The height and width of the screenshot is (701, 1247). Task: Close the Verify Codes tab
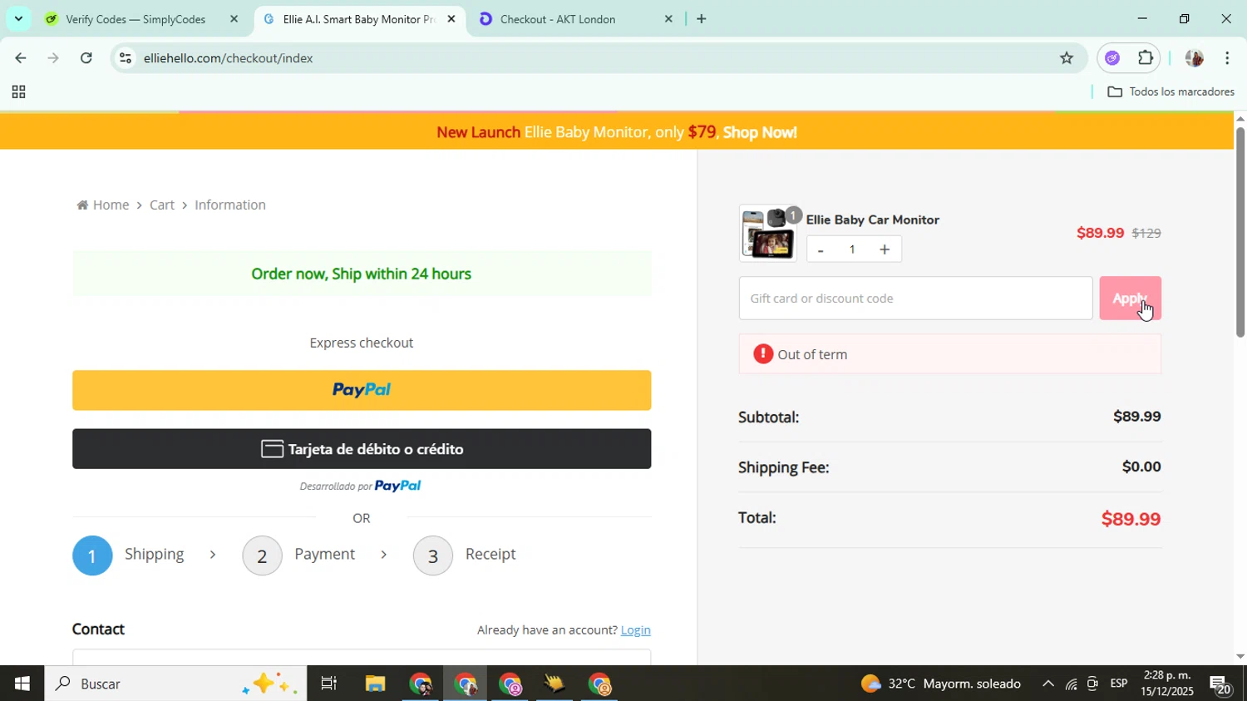[234, 19]
